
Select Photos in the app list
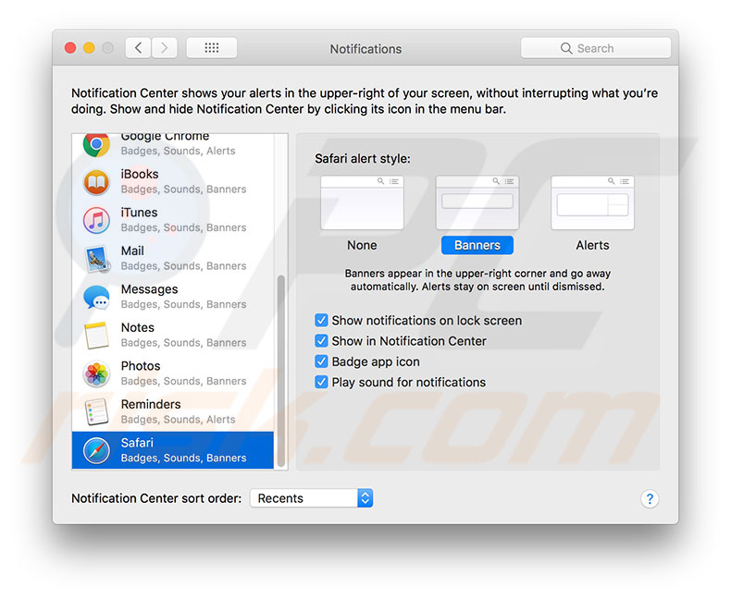pyautogui.click(x=173, y=373)
